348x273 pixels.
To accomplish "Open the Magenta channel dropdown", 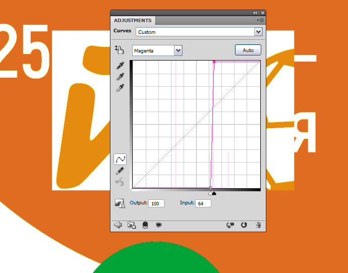I will (157, 50).
